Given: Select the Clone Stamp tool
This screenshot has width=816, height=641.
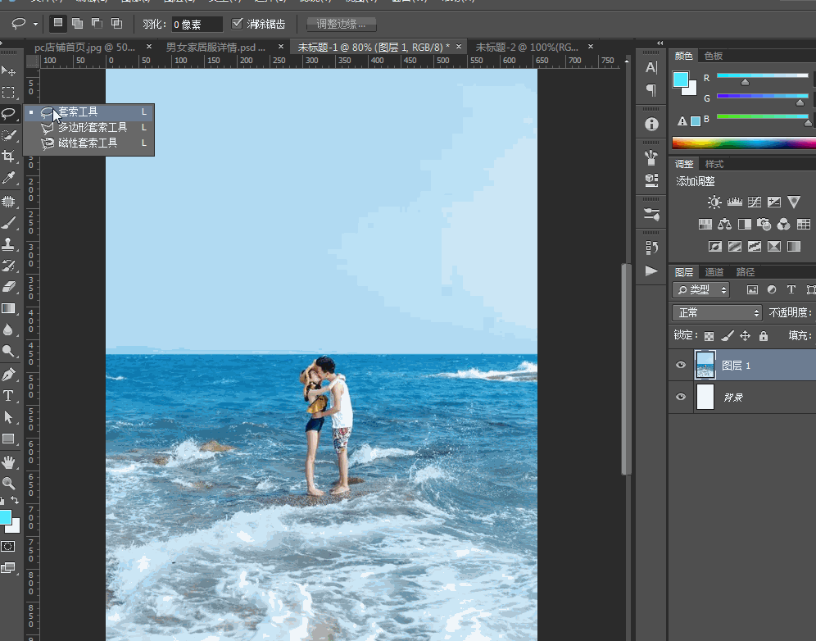Looking at the screenshot, I should click(8, 244).
